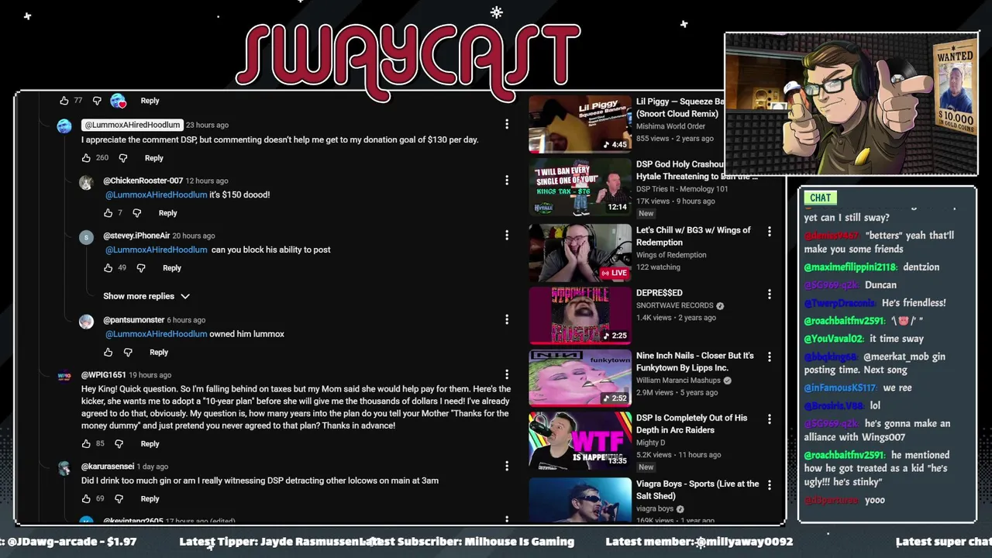Screen dimensions: 992x558
Task: Open DEPRE$$ED video thumbnail
Action: click(x=580, y=315)
